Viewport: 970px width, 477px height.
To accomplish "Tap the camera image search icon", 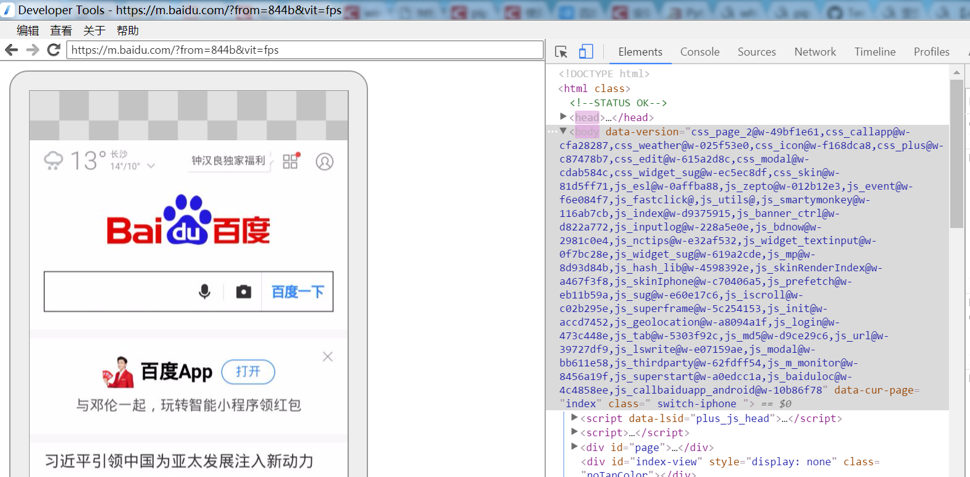I will (244, 292).
